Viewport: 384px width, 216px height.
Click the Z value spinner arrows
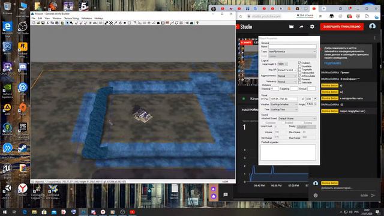(x=315, y=98)
